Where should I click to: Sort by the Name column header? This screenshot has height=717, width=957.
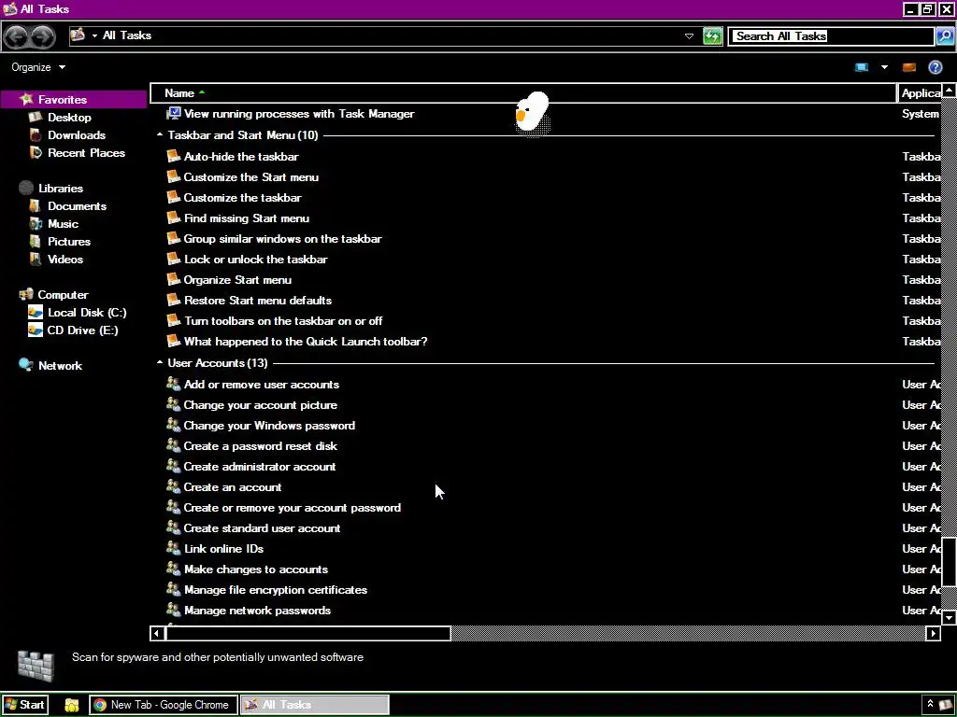click(x=523, y=93)
